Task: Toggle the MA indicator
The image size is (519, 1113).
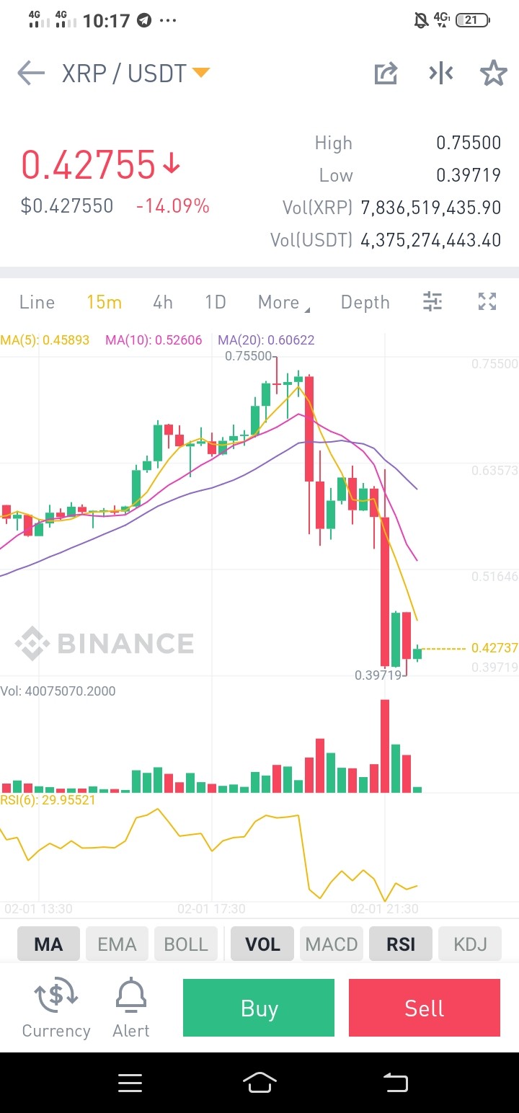Action: pyautogui.click(x=48, y=944)
